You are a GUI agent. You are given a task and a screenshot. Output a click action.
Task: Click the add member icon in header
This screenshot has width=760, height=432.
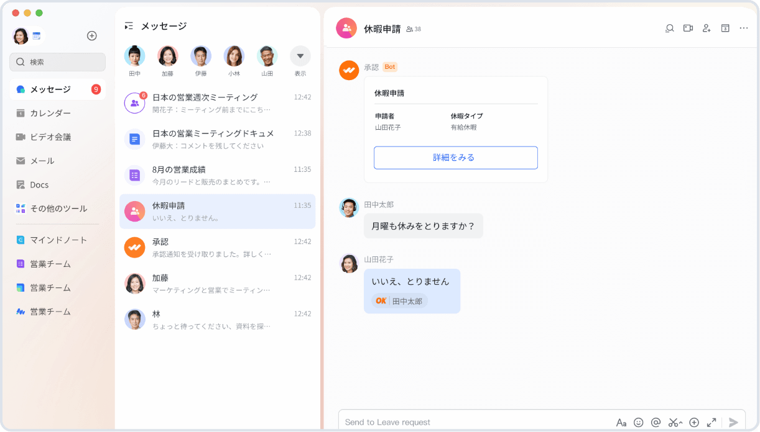(707, 28)
